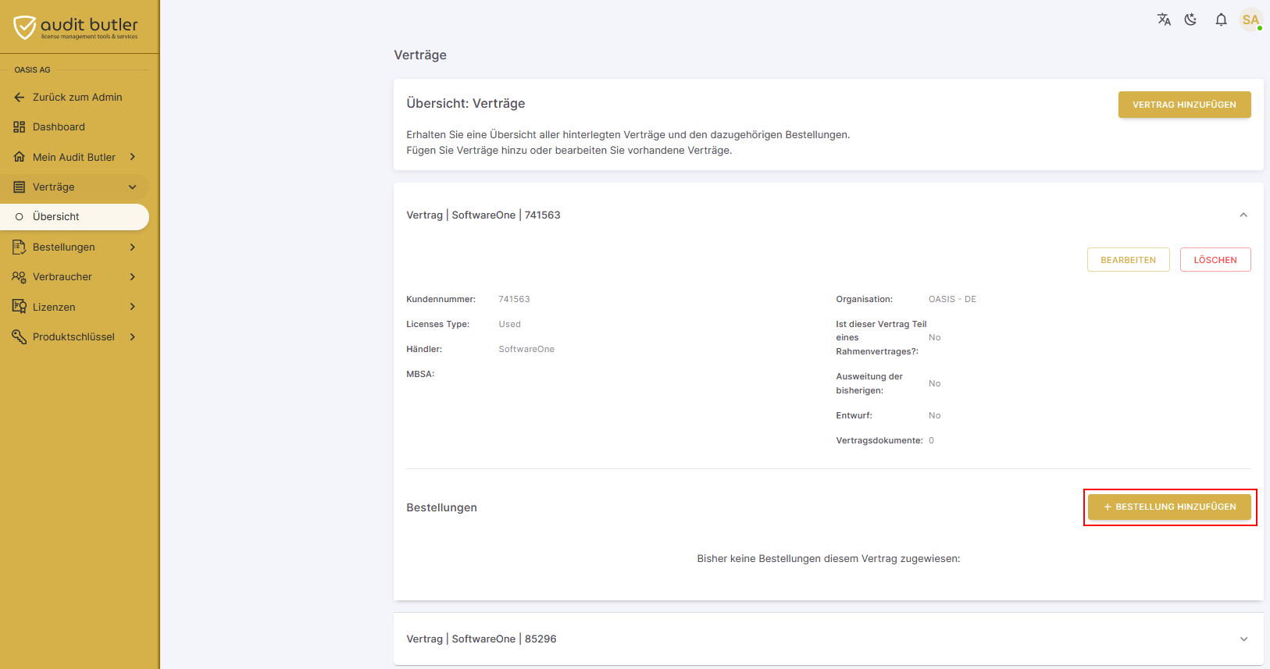The width and height of the screenshot is (1270, 669).
Task: Click the OASIS AG organization label
Action: tap(32, 69)
